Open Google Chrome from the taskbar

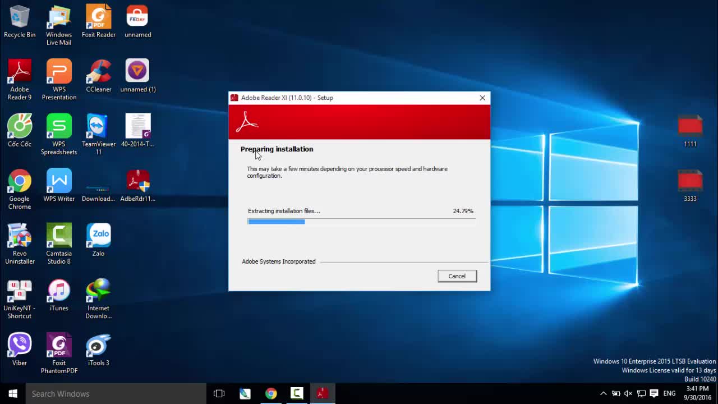click(x=271, y=393)
